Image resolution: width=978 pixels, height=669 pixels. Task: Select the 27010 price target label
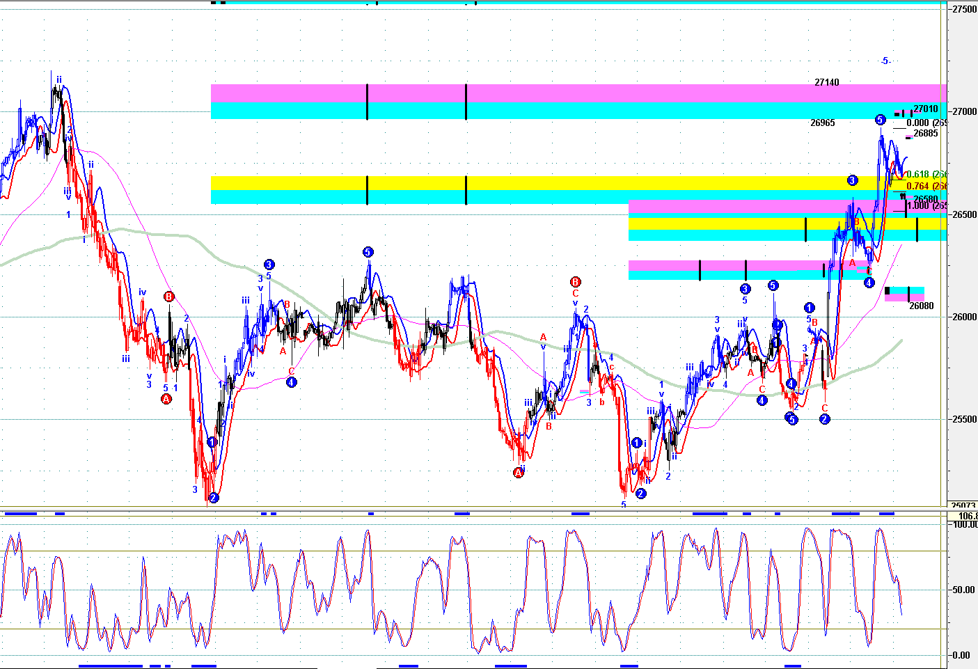pos(926,109)
